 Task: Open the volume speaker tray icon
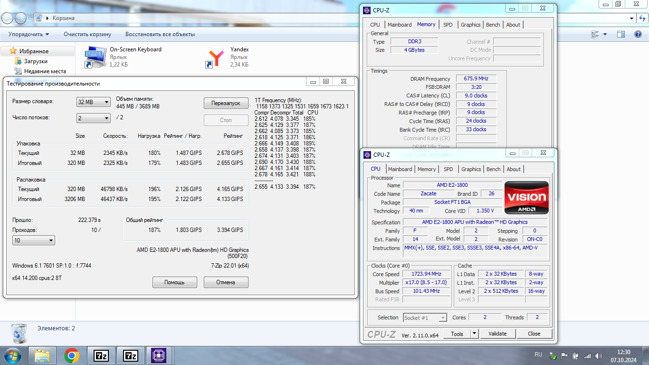pyautogui.click(x=599, y=355)
